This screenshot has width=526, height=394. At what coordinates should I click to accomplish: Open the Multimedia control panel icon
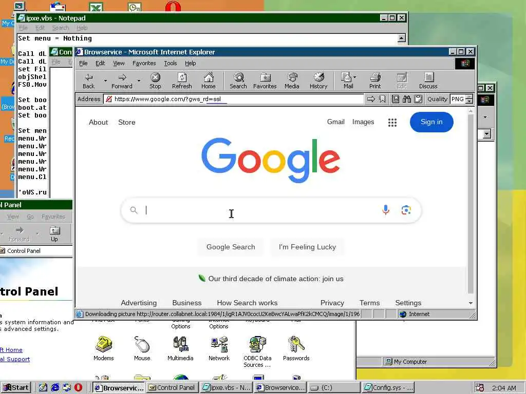pyautogui.click(x=180, y=348)
